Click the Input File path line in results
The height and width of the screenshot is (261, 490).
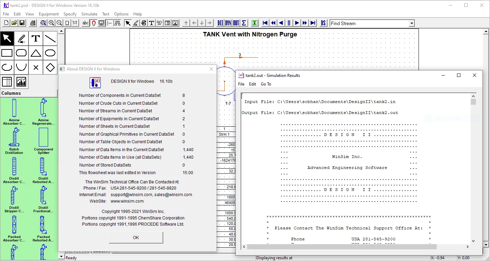tap(320, 102)
